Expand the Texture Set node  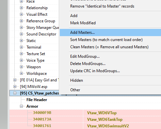point(22,54)
